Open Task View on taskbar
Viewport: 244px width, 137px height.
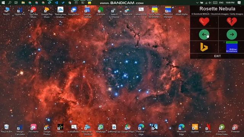click(16, 3)
